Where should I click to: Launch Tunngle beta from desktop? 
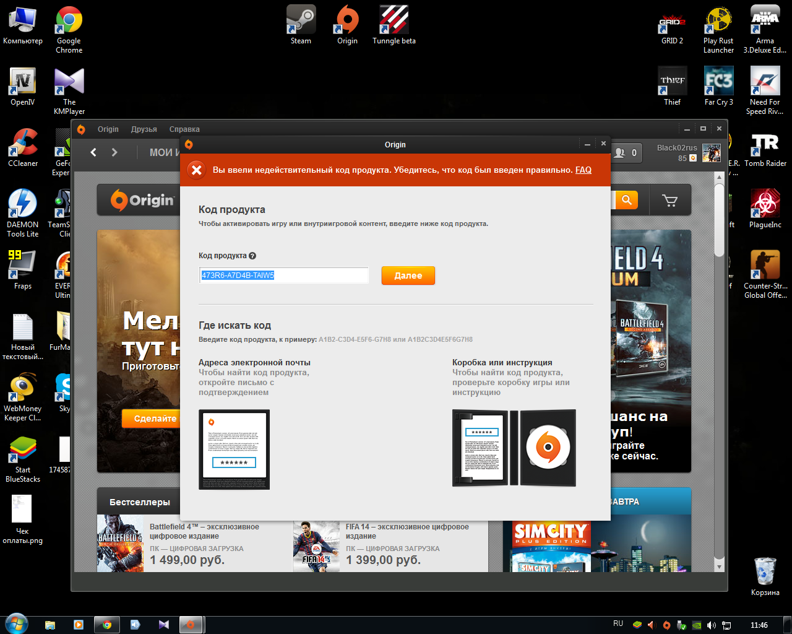click(x=394, y=25)
